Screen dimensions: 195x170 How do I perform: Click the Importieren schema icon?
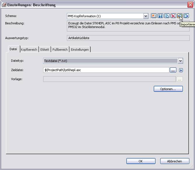pyautogui.click(x=180, y=16)
